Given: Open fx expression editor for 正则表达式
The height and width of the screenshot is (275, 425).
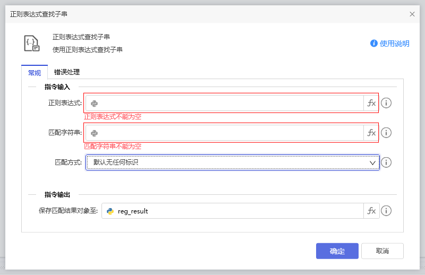Looking at the screenshot, I should click(x=371, y=104).
